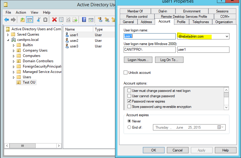
Task: Click the Paste clipboard icon
Action: (x=45, y=20)
